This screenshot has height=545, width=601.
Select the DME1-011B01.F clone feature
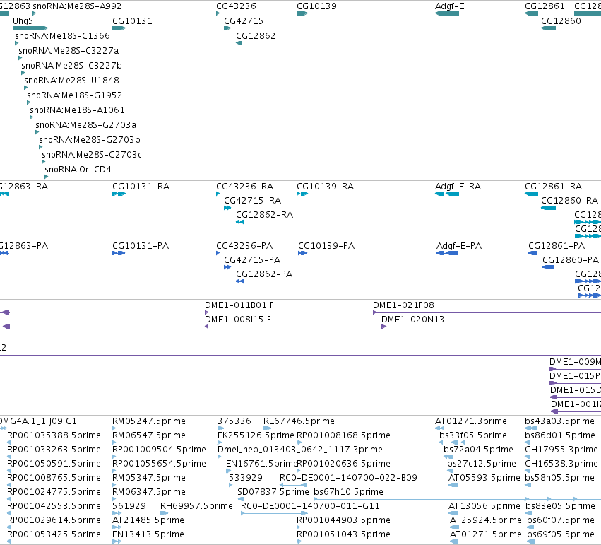click(207, 312)
